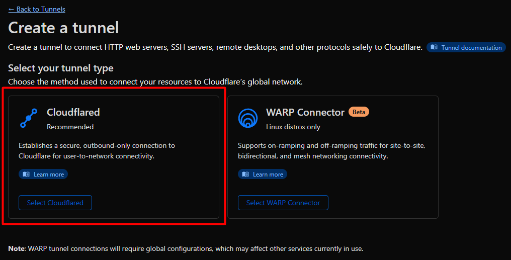Screen dimensions: 511x260
Task: Click the orange Beta badge
Action: 359,112
